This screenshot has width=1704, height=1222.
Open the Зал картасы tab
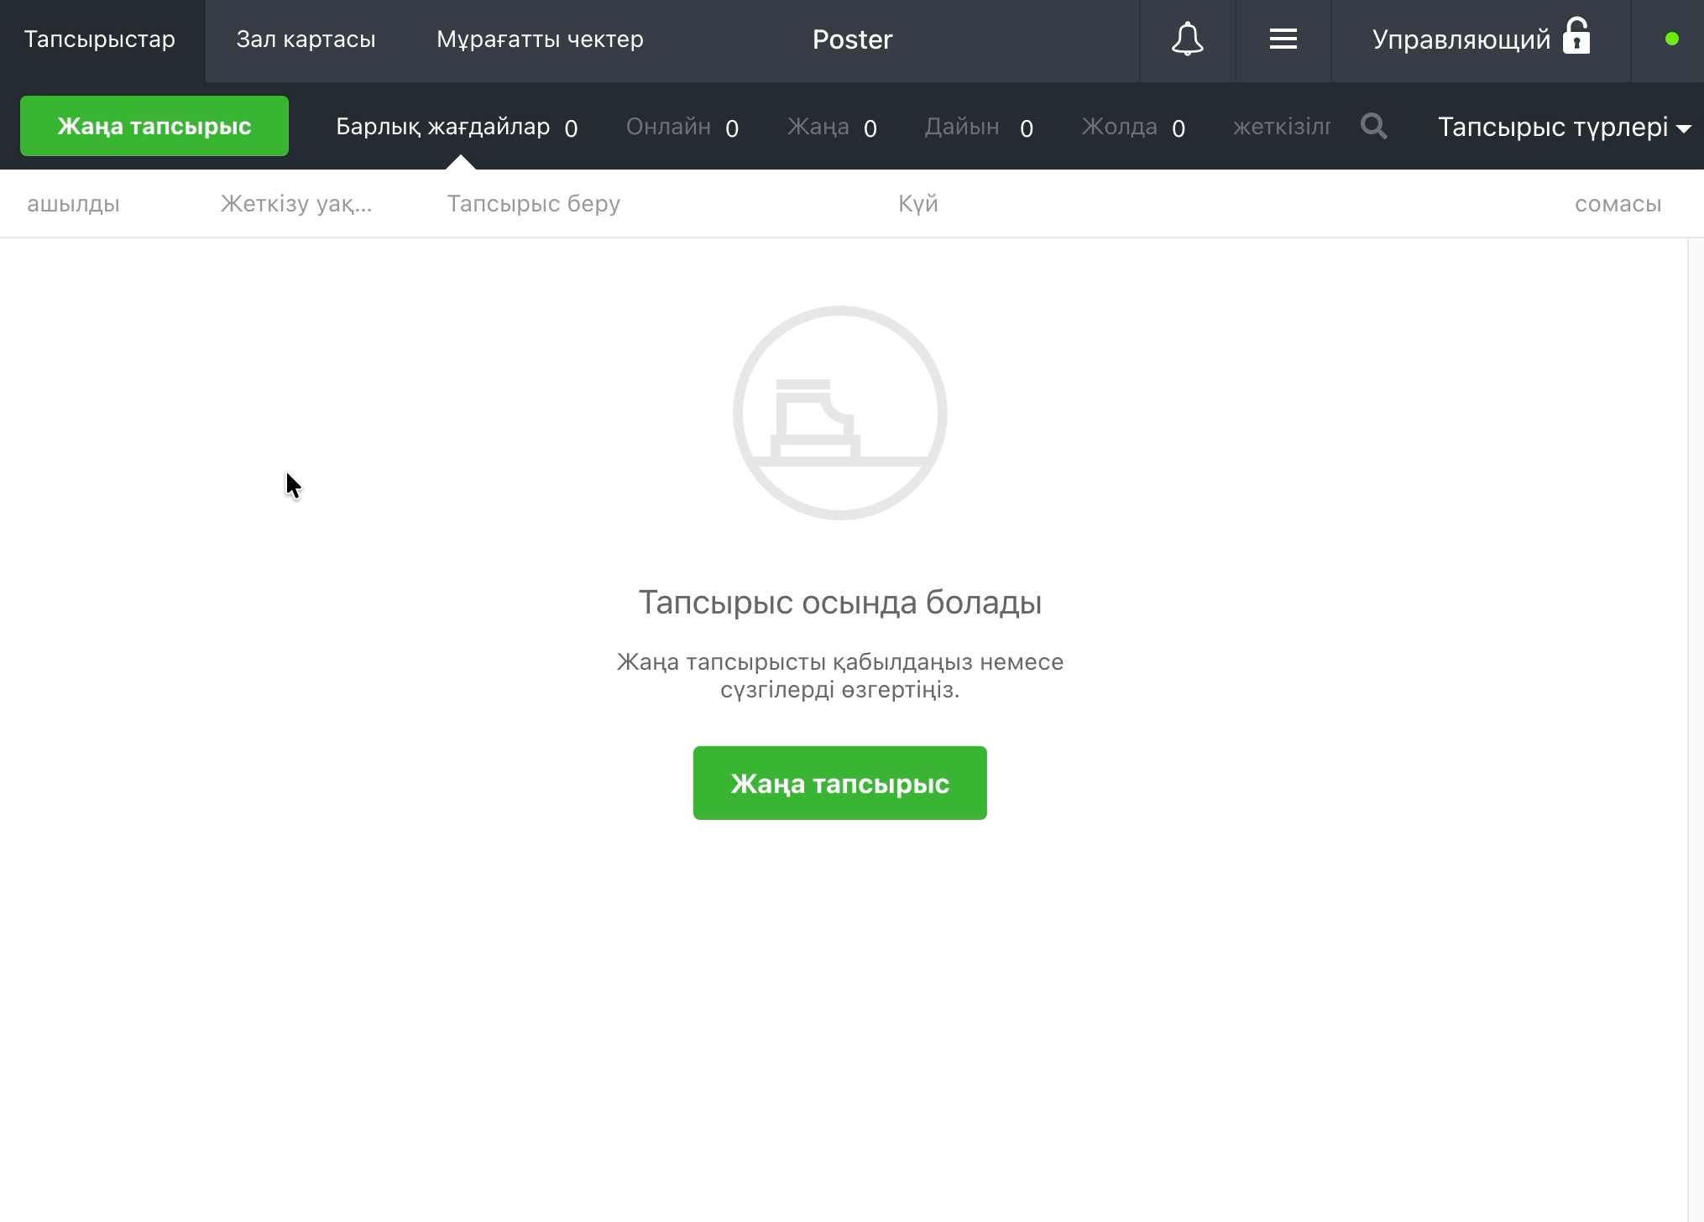click(x=306, y=39)
